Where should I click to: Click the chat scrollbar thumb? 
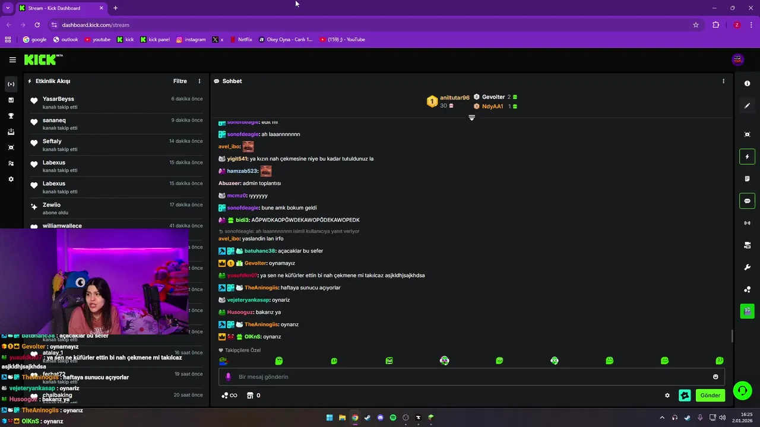pos(732,336)
